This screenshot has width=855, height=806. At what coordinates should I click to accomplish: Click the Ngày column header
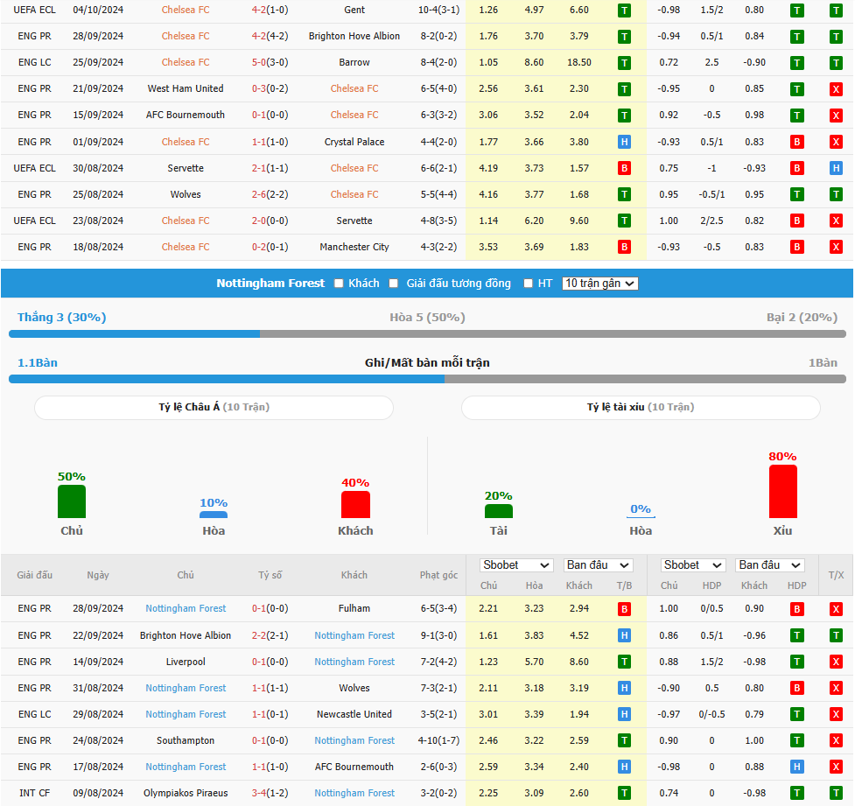[98, 575]
